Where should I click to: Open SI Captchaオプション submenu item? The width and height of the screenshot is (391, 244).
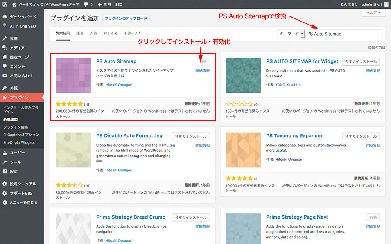click(x=21, y=135)
